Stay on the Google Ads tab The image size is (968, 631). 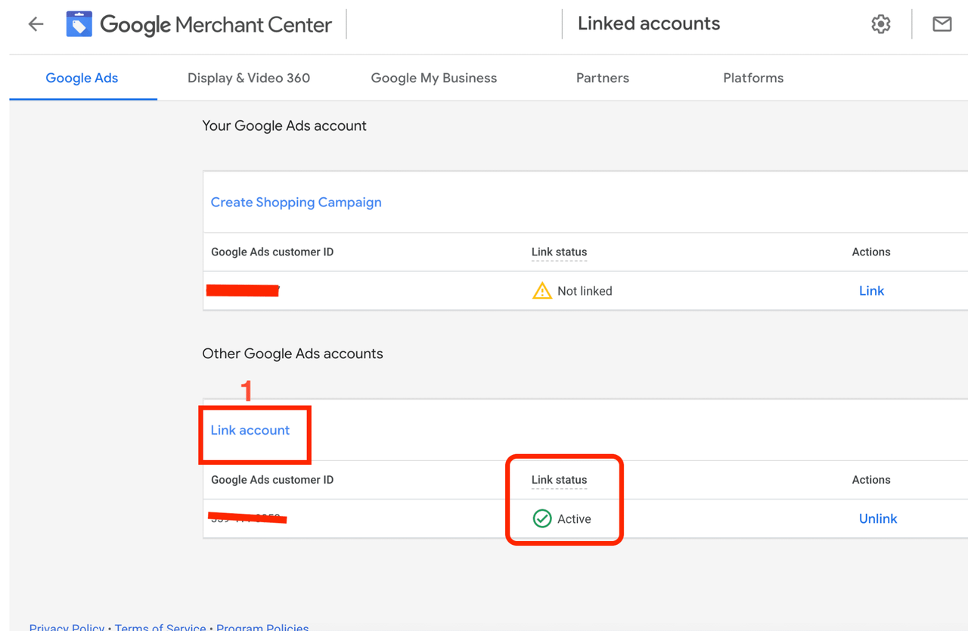pos(82,77)
